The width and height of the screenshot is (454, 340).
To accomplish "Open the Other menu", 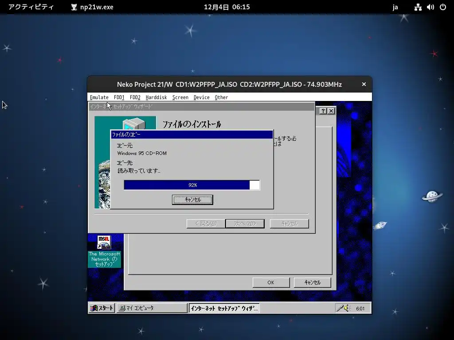I will 221,97.
